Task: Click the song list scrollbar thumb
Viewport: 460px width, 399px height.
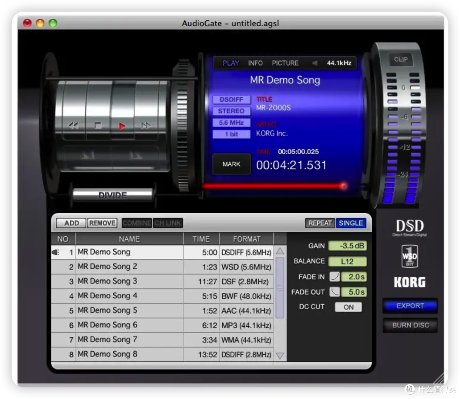Action: click(x=280, y=287)
